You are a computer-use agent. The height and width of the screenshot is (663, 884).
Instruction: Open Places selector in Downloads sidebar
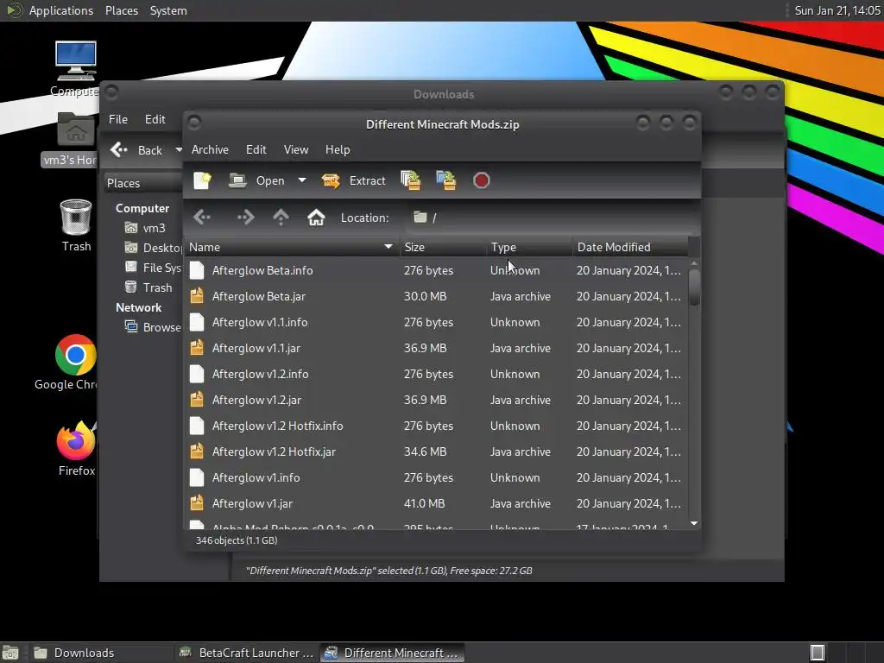pyautogui.click(x=143, y=183)
